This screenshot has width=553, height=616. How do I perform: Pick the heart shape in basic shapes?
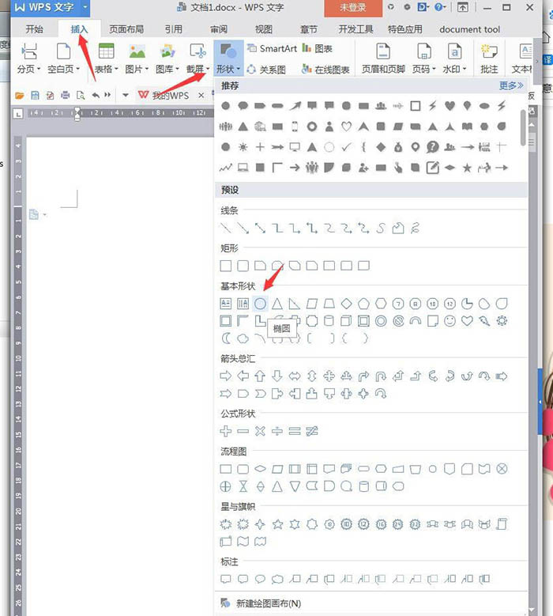[467, 321]
